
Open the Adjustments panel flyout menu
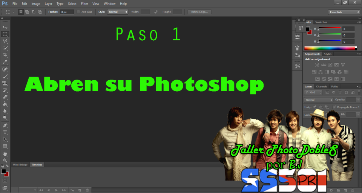[359, 54]
